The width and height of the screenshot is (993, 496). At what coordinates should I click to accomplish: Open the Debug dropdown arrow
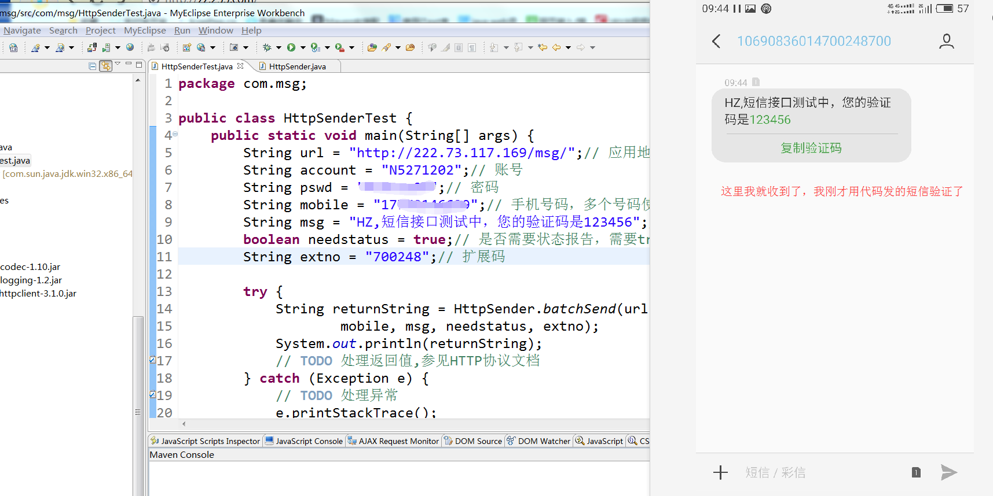(279, 47)
